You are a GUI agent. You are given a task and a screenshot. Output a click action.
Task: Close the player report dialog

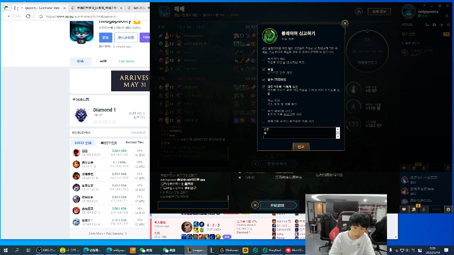point(344,23)
